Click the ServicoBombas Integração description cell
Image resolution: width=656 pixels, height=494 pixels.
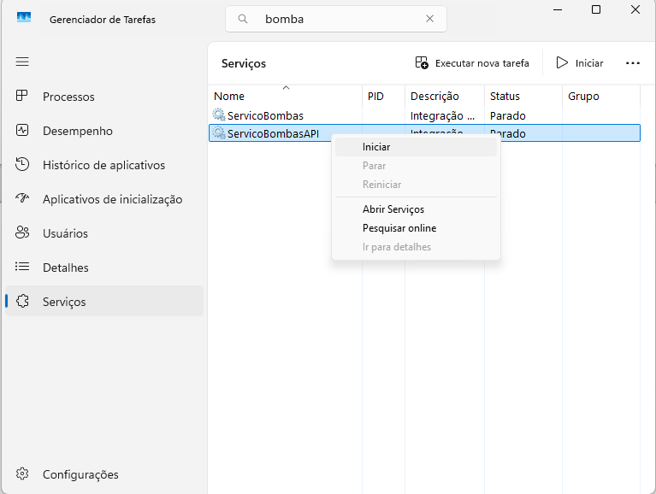[x=443, y=115]
